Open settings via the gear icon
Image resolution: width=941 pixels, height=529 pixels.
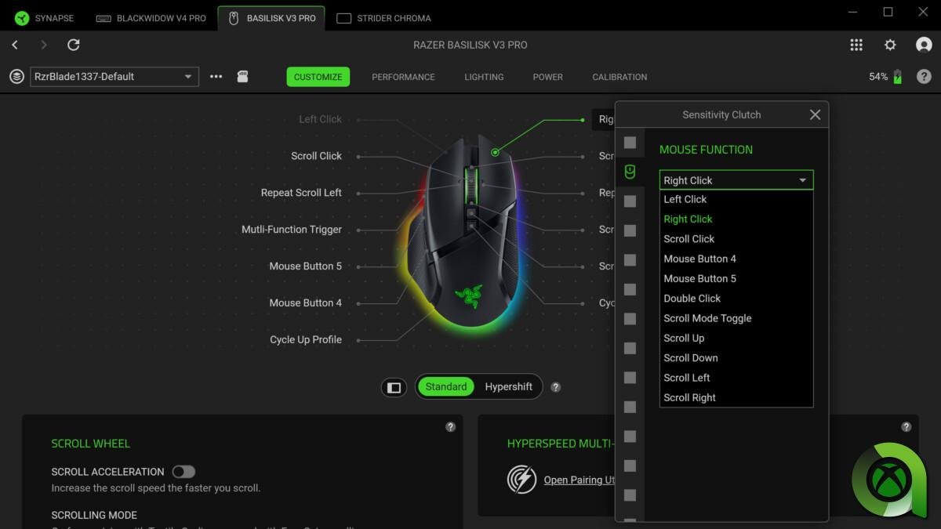[890, 45]
